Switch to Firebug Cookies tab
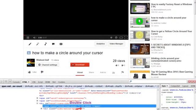Image resolution: width=196 pixels, height=110 pixels. tap(62, 82)
